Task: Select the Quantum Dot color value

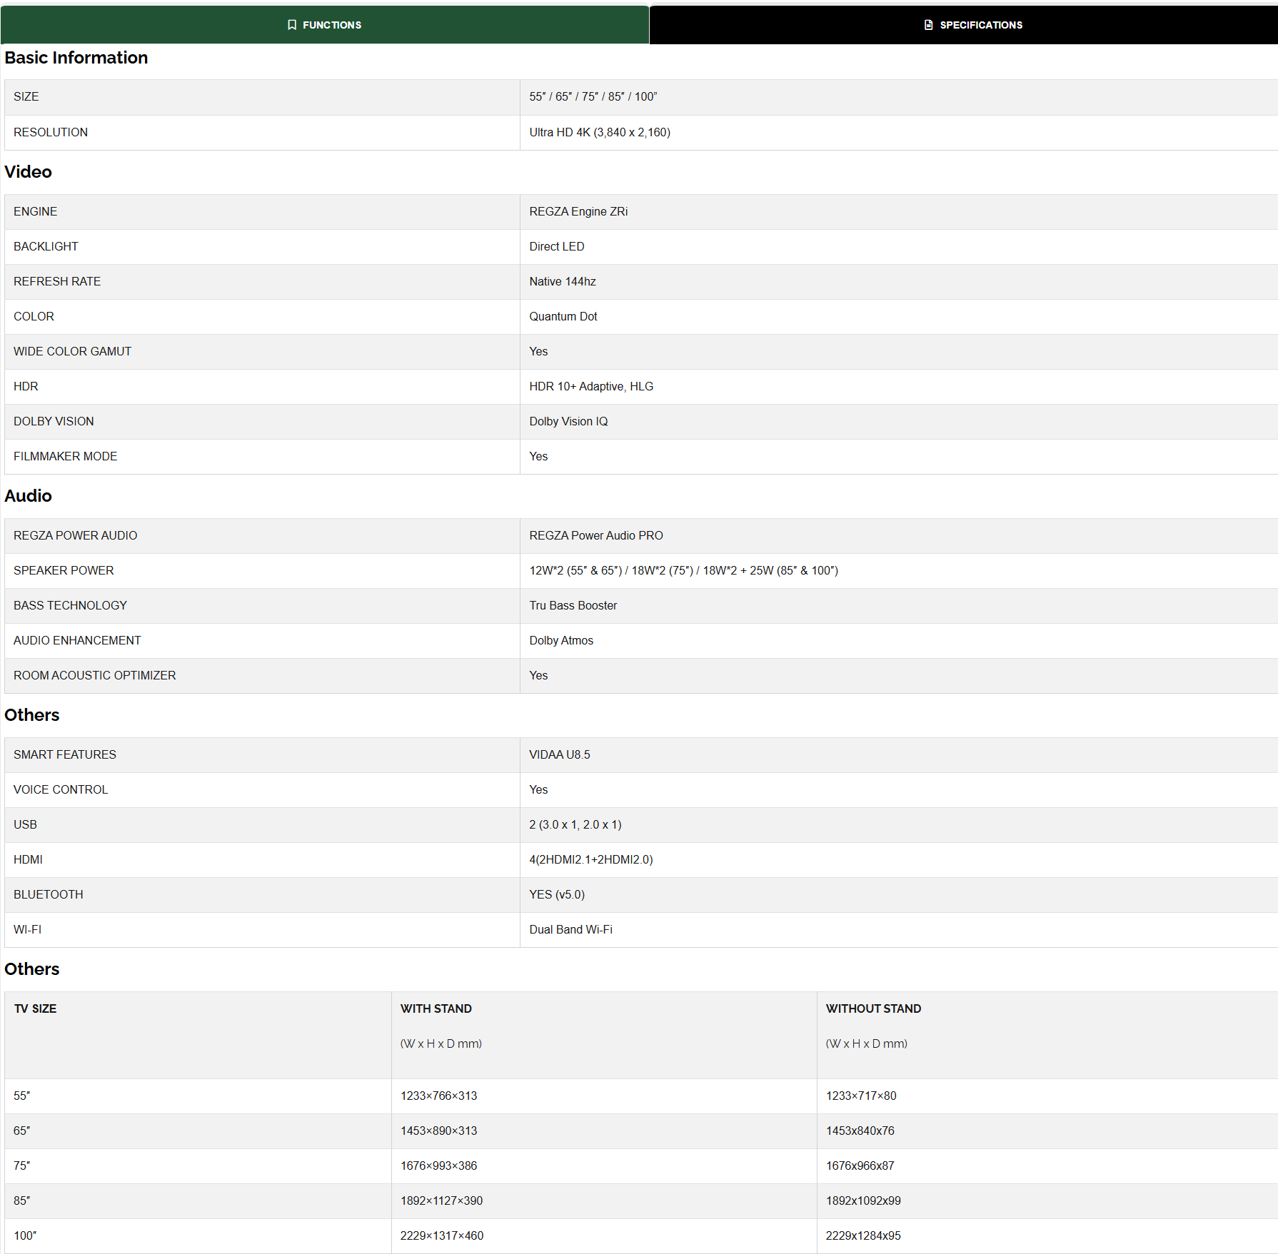Action: pos(563,316)
